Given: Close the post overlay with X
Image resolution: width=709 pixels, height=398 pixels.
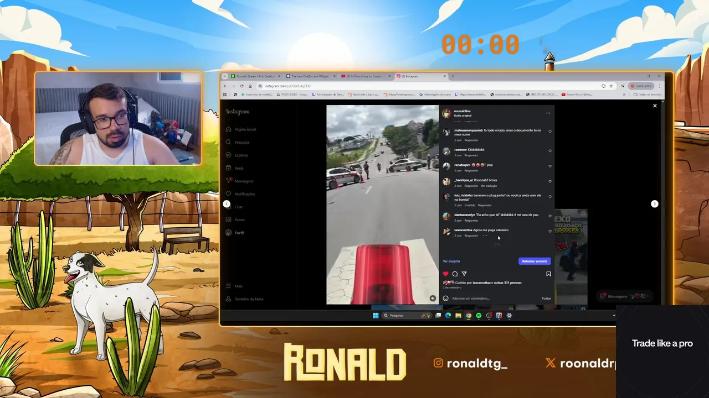Looking at the screenshot, I should click(x=655, y=106).
